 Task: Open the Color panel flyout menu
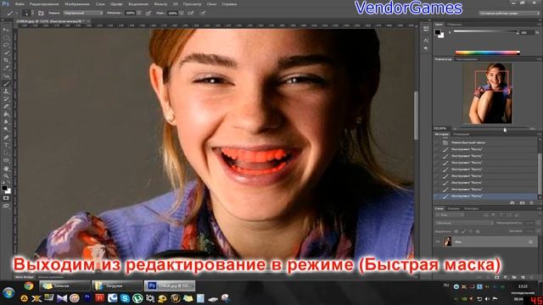coord(539,25)
